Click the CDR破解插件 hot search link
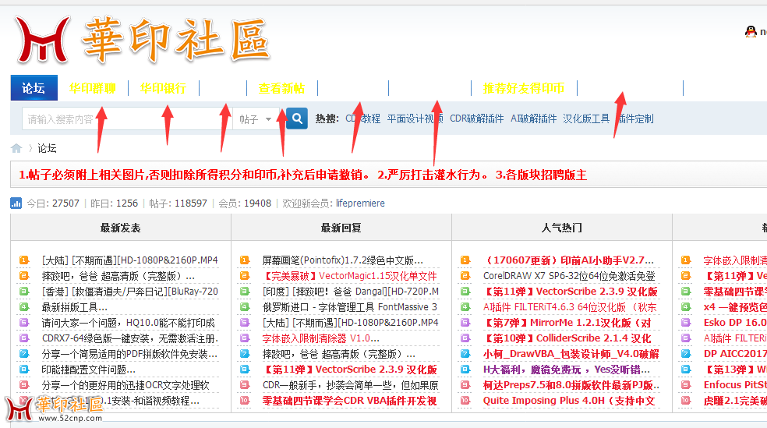The height and width of the screenshot is (428, 767). point(477,118)
